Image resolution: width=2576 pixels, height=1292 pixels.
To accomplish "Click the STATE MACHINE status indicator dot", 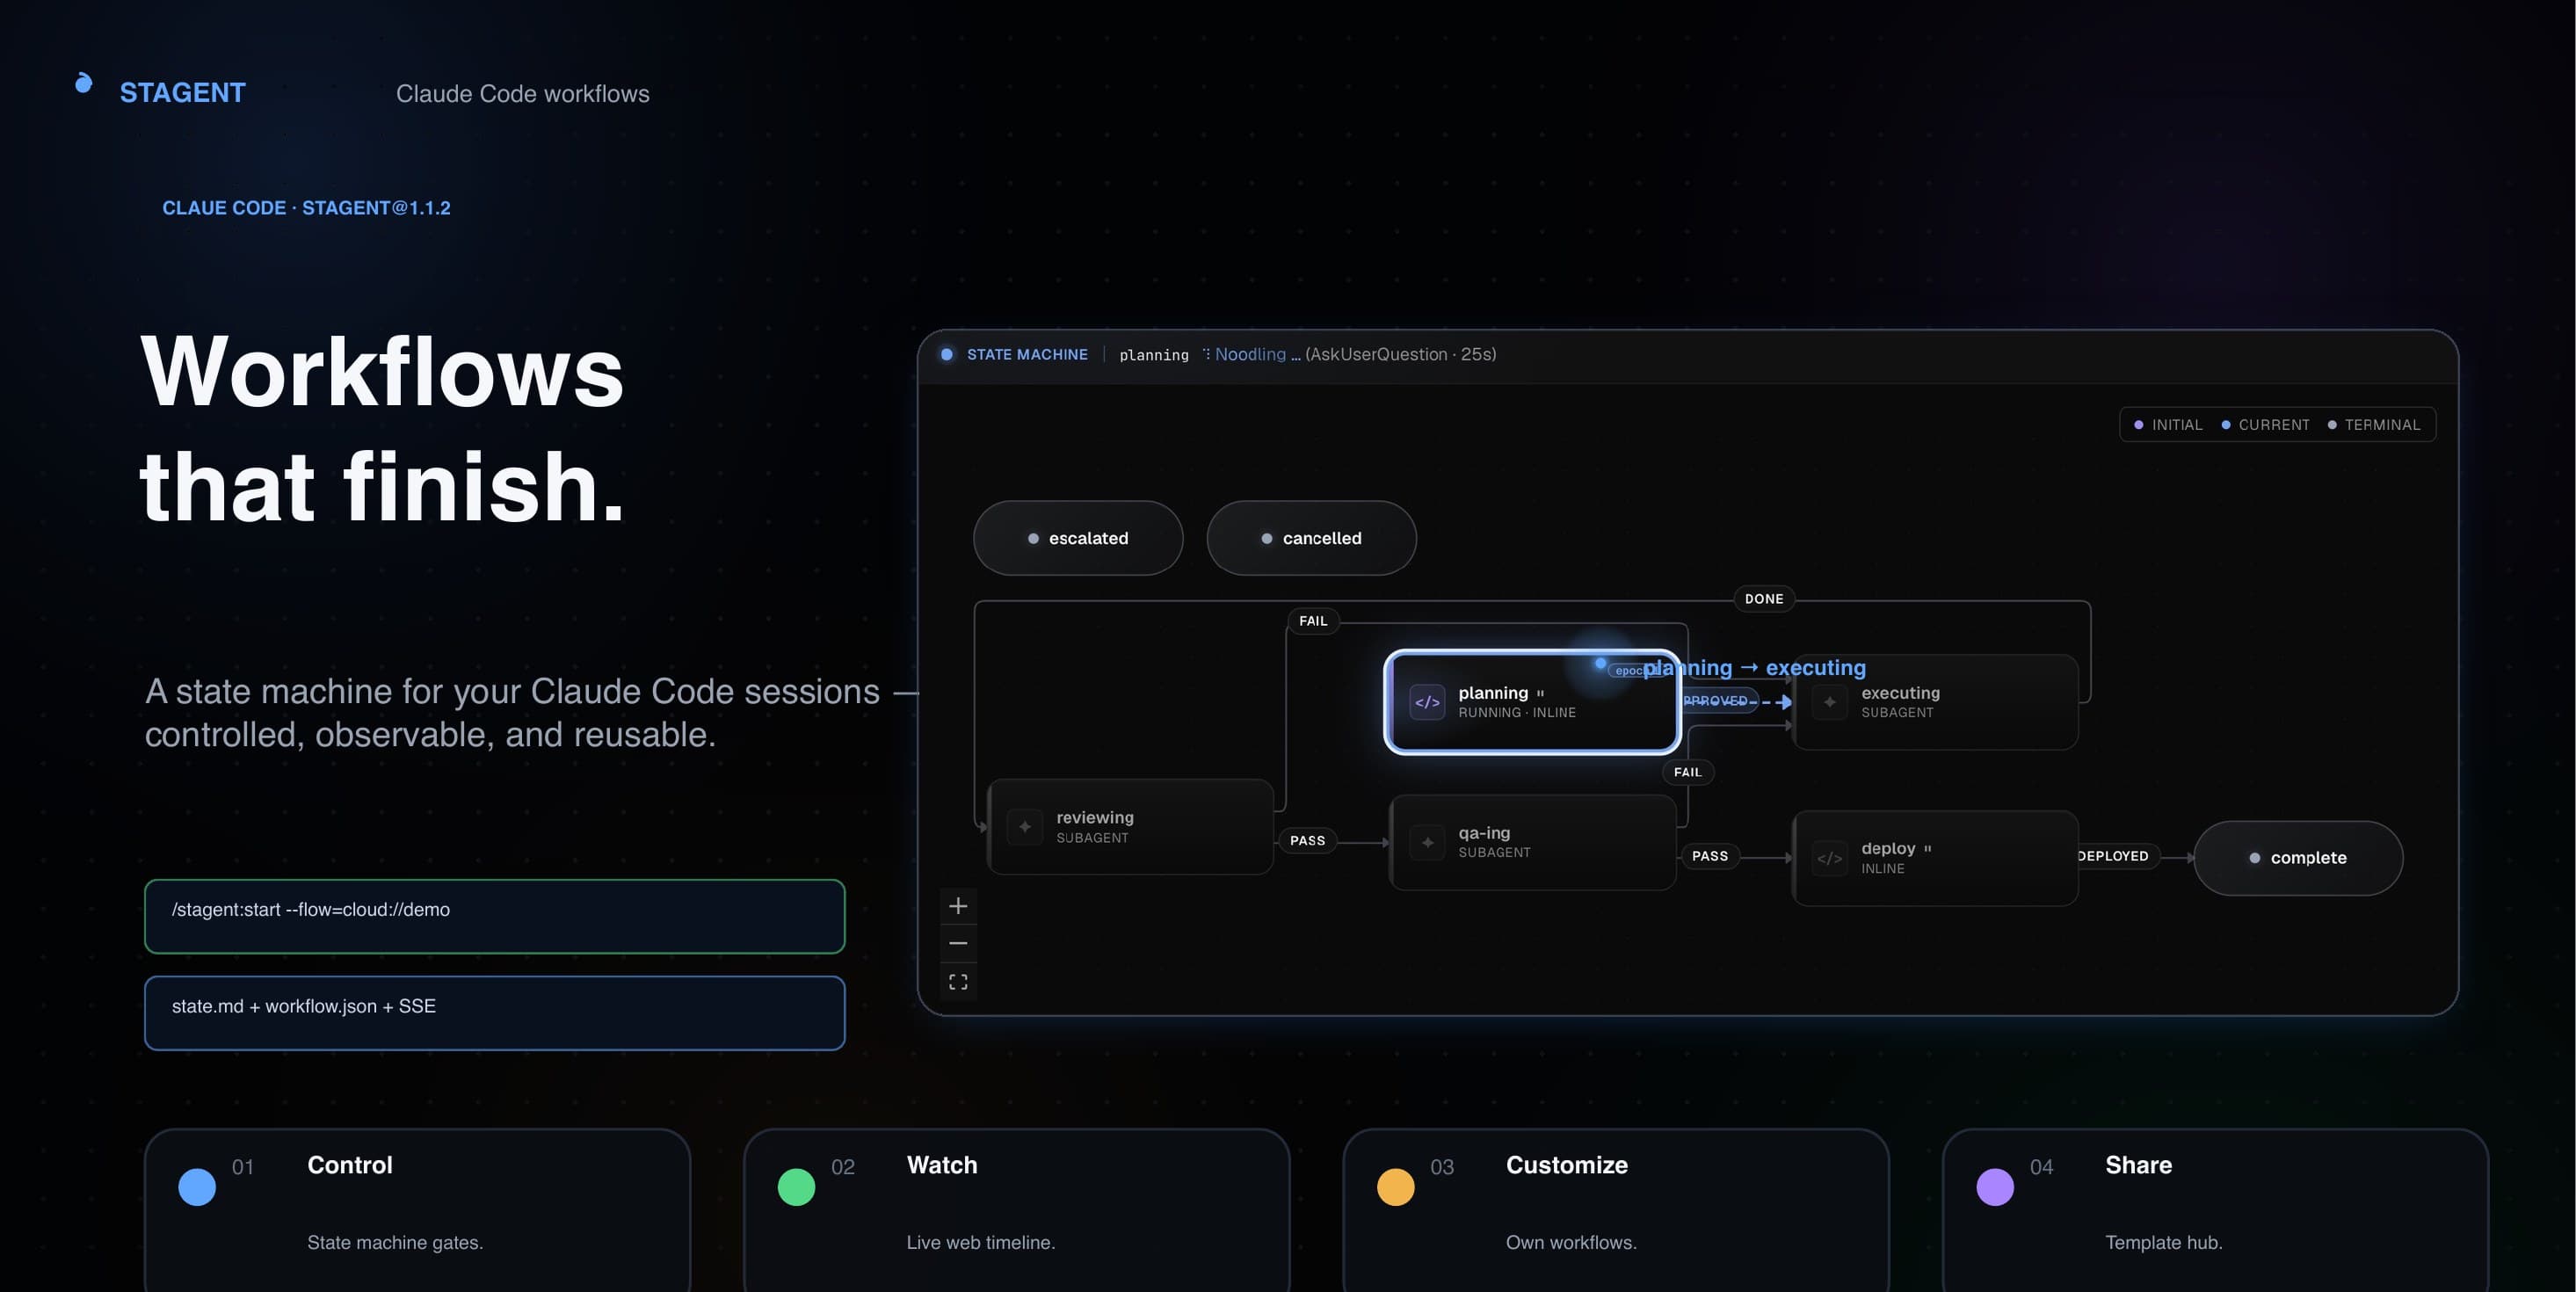I will 947,354.
